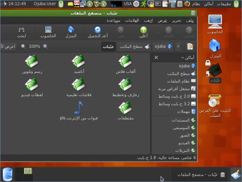
Task: Close the side pane with the X
Action: click(156, 57)
